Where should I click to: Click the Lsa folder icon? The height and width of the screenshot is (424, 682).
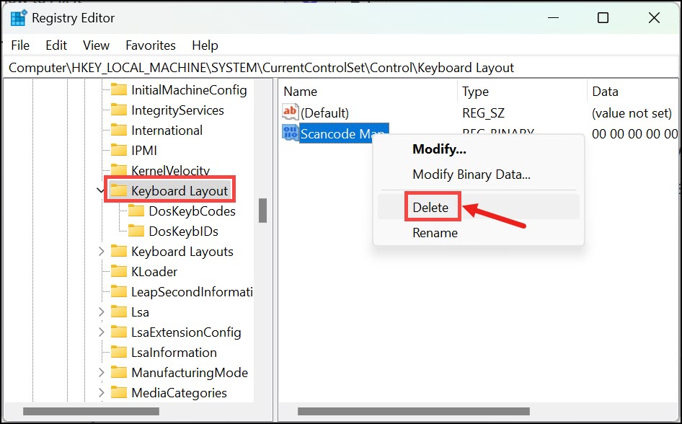coord(119,312)
